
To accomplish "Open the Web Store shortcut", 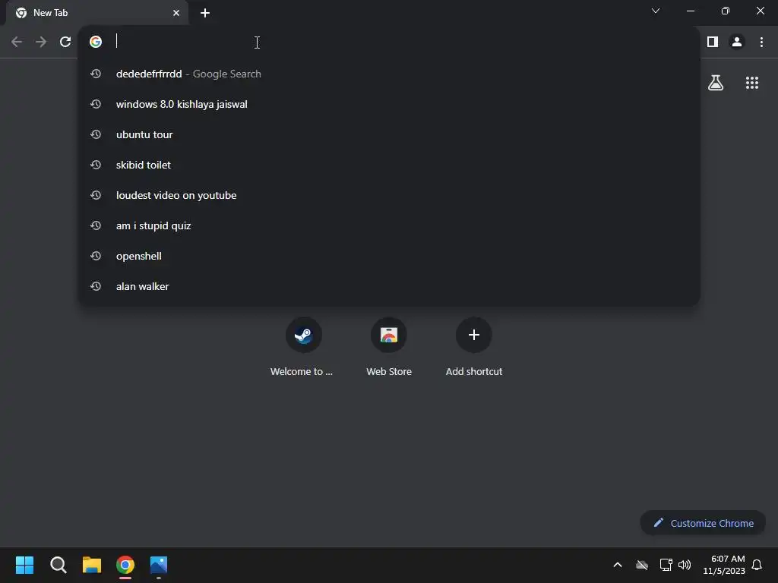I will click(x=388, y=347).
